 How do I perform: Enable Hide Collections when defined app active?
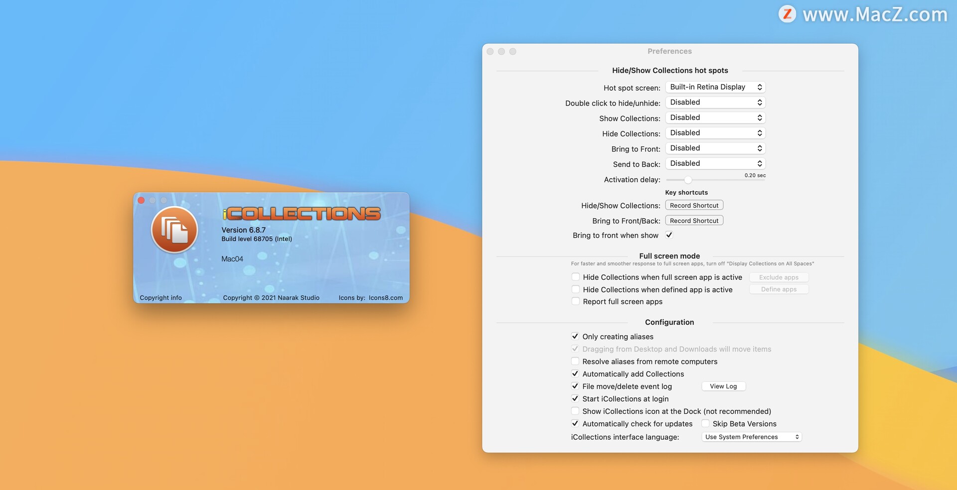point(576,289)
